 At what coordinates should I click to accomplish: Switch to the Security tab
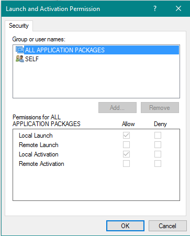point(19,26)
